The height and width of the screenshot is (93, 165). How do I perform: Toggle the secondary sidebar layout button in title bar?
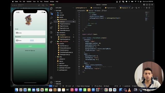point(150,5)
